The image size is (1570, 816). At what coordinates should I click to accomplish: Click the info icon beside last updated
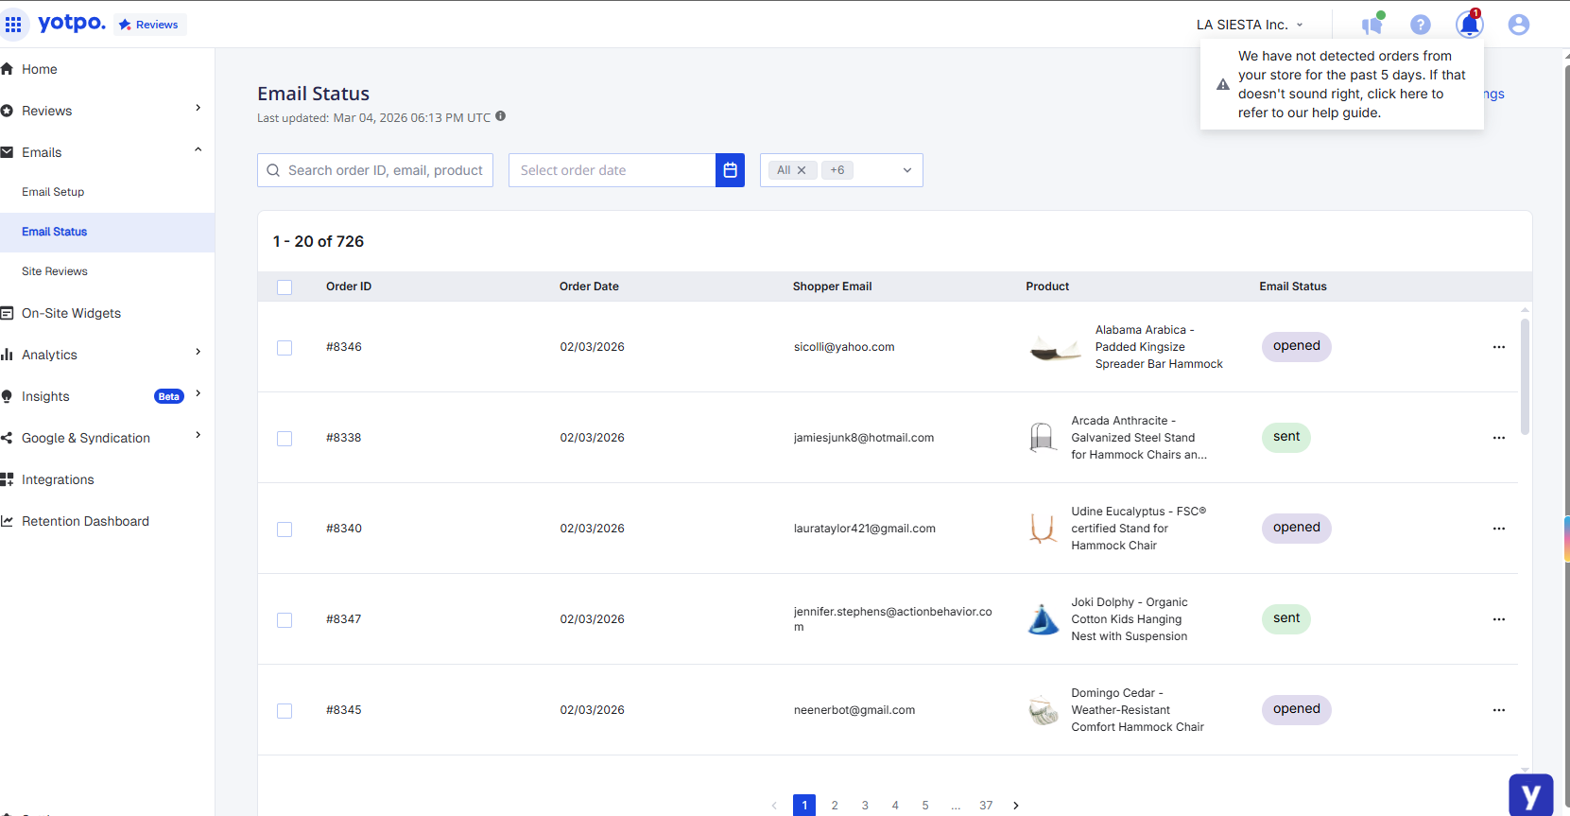click(501, 116)
